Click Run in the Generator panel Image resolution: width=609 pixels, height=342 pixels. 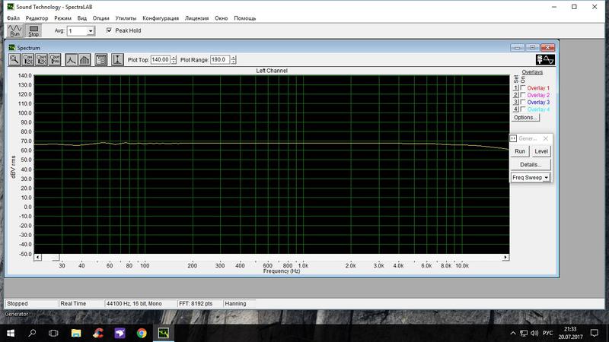[x=520, y=151]
